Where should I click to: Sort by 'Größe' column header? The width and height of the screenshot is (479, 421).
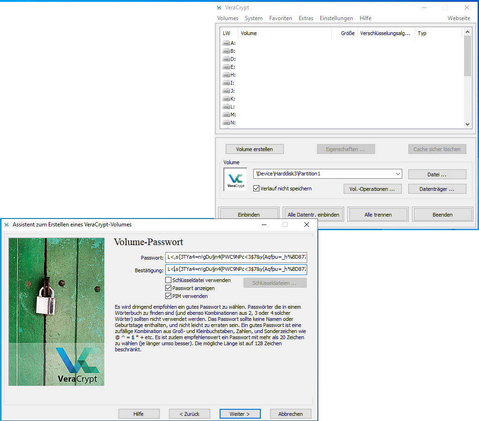tap(345, 33)
